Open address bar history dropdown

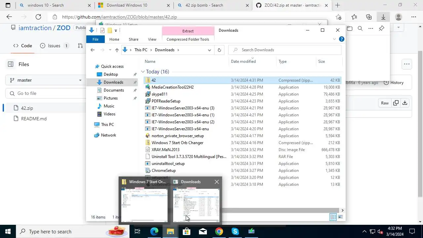click(x=210, y=50)
